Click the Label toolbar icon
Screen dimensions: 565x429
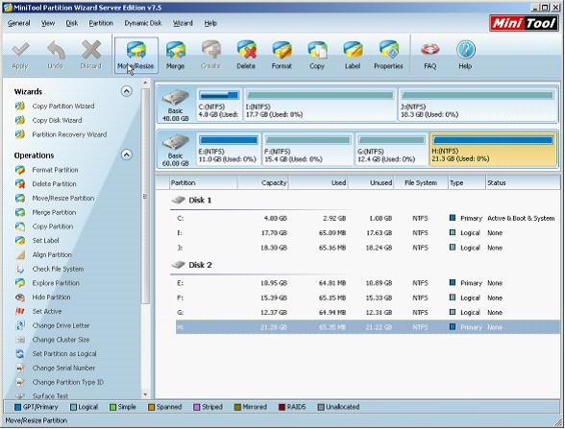(x=353, y=55)
